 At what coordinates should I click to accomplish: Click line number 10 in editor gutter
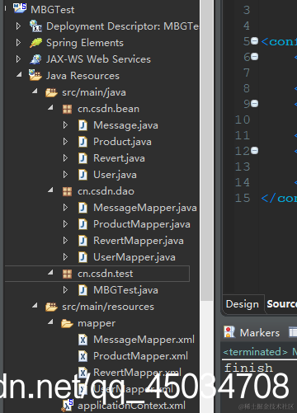243,120
